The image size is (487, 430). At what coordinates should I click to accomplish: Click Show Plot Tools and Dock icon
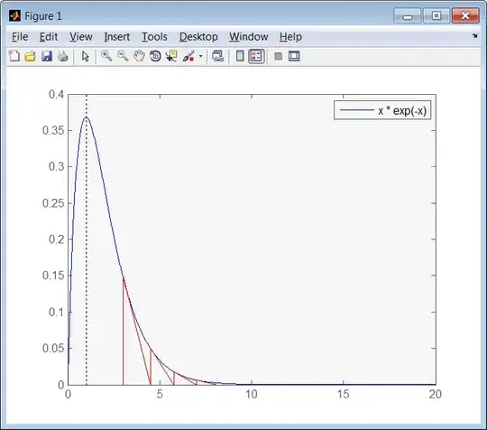tap(294, 56)
